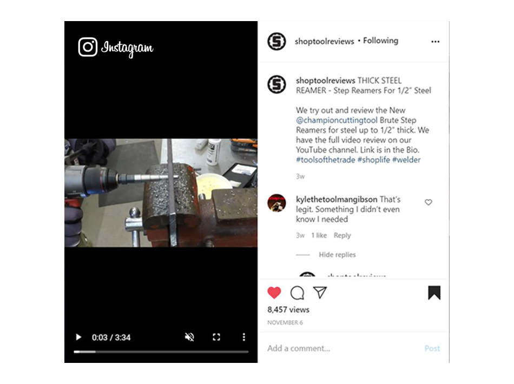514x384 pixels.
Task: Play the video with the play button
Action: pos(78,337)
